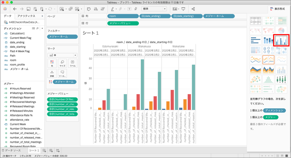Click the highlight pen icon

[x=112, y=9]
